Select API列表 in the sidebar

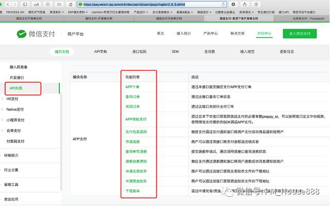pos(16,88)
